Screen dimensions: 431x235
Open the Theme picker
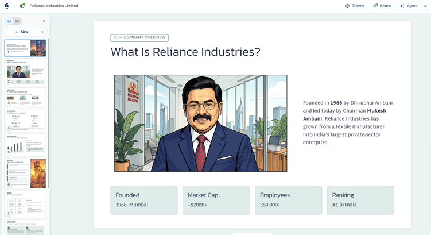coord(355,6)
